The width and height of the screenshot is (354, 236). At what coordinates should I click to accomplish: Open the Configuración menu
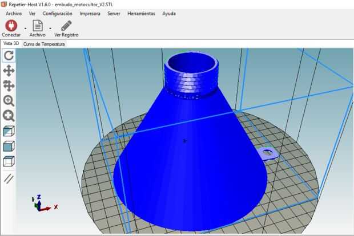tap(57, 14)
